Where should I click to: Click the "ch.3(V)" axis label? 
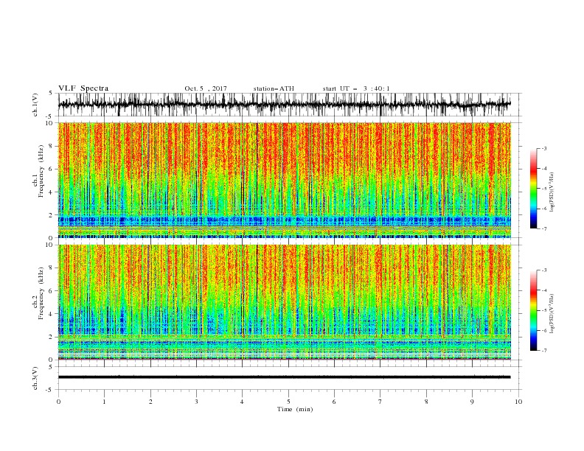(x=35, y=378)
